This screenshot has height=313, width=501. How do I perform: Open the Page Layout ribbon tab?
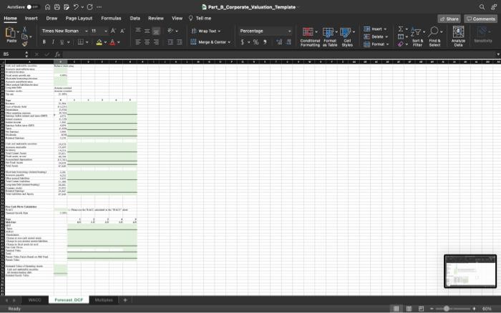[x=79, y=18]
